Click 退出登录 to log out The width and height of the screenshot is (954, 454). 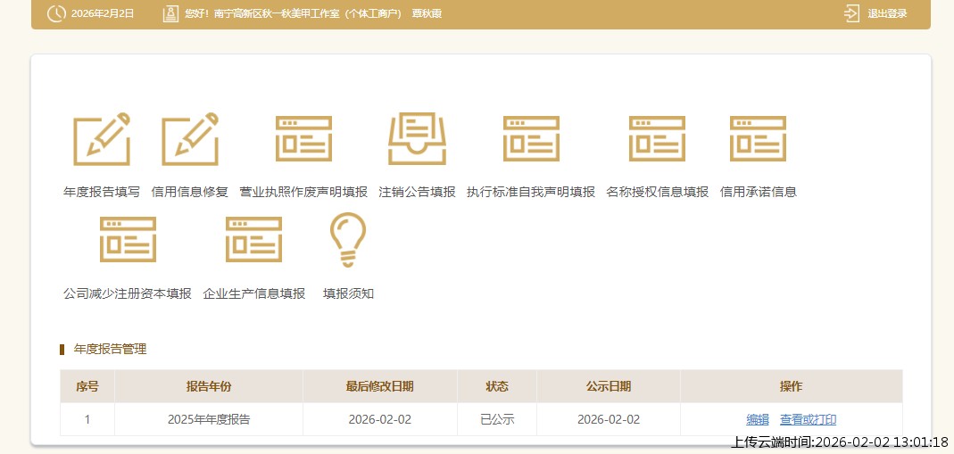click(x=887, y=13)
